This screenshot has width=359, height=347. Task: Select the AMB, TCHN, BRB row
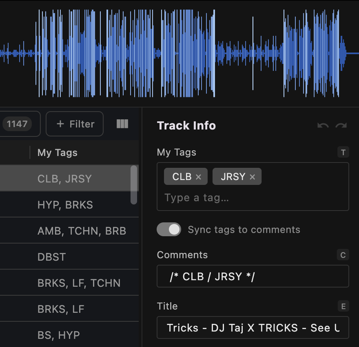69,231
